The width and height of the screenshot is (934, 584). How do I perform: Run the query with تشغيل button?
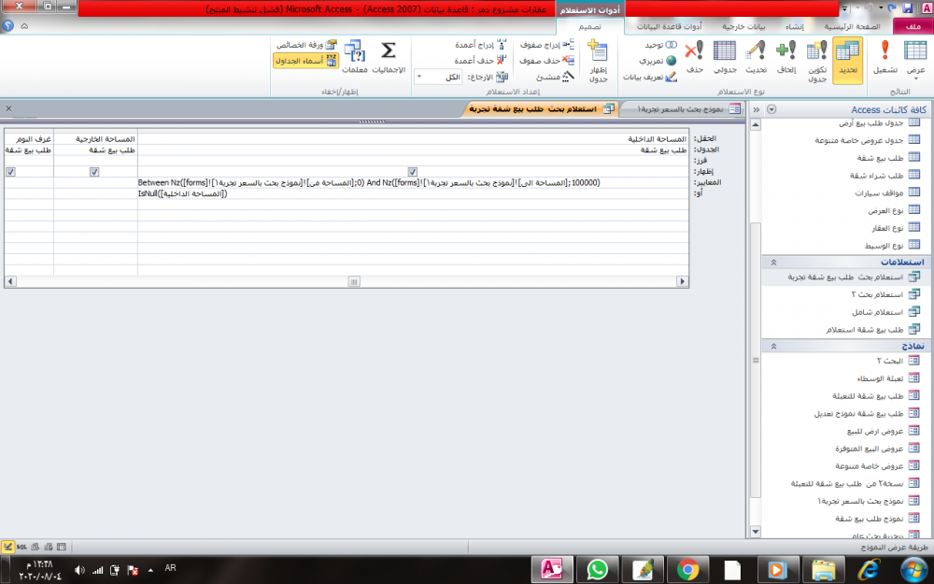click(x=885, y=58)
